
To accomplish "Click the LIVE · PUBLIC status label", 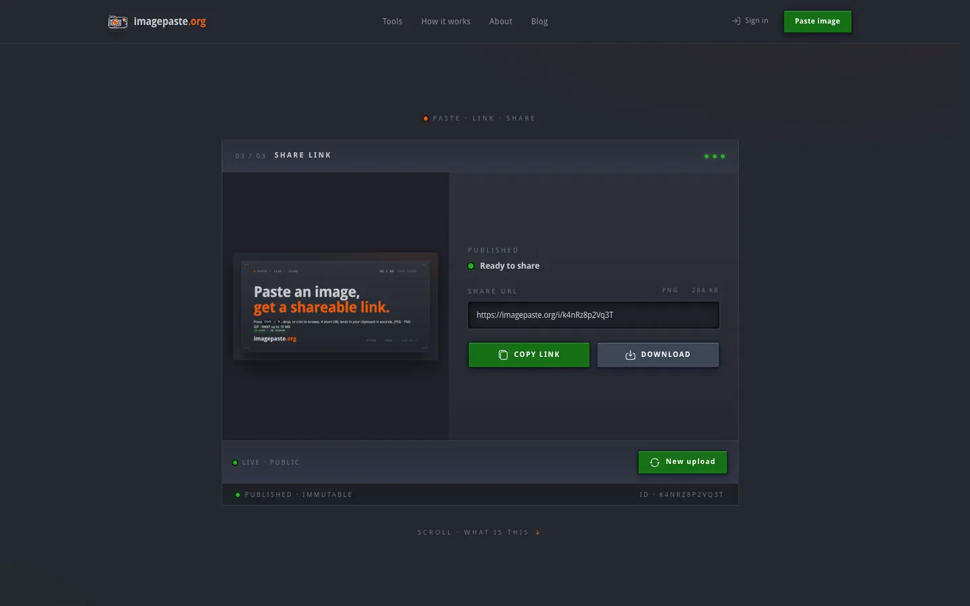I will pyautogui.click(x=271, y=463).
